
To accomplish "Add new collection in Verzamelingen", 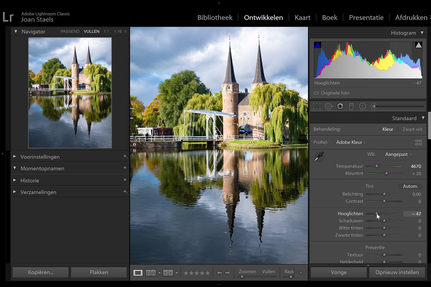I will (125, 192).
